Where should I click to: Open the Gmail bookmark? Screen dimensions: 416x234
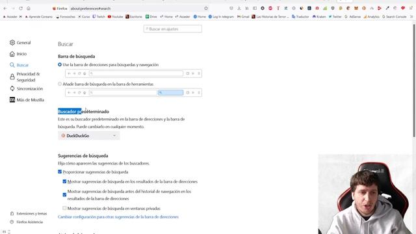click(243, 17)
